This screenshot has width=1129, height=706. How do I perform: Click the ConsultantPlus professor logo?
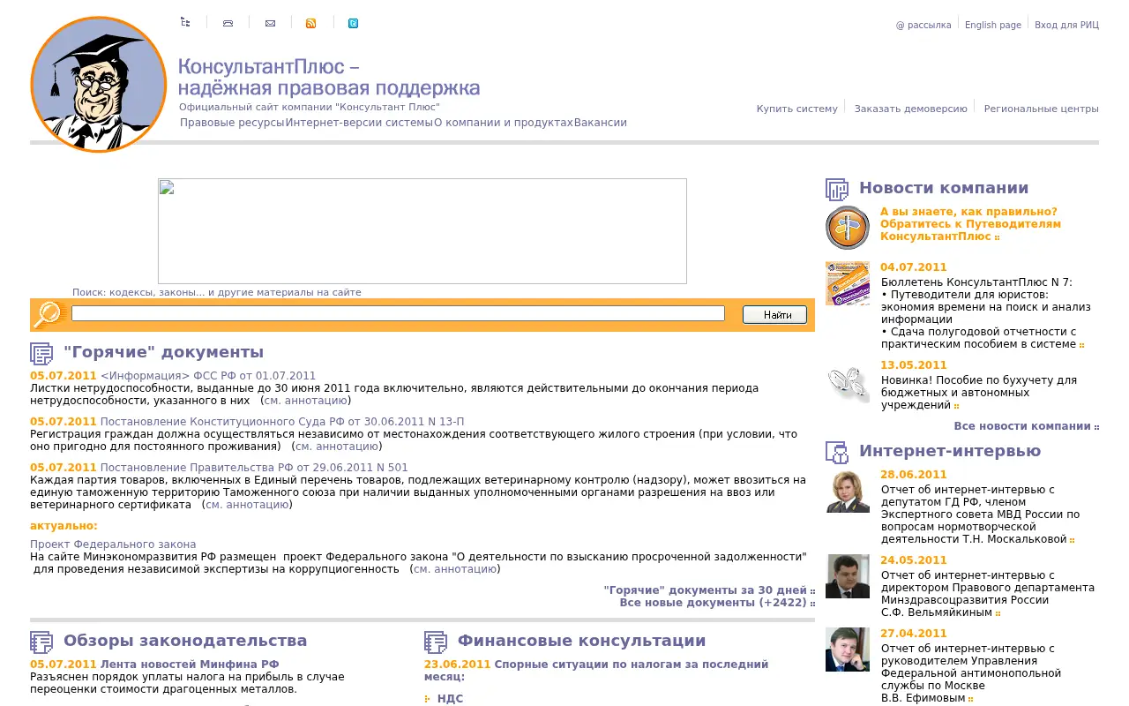tap(98, 85)
